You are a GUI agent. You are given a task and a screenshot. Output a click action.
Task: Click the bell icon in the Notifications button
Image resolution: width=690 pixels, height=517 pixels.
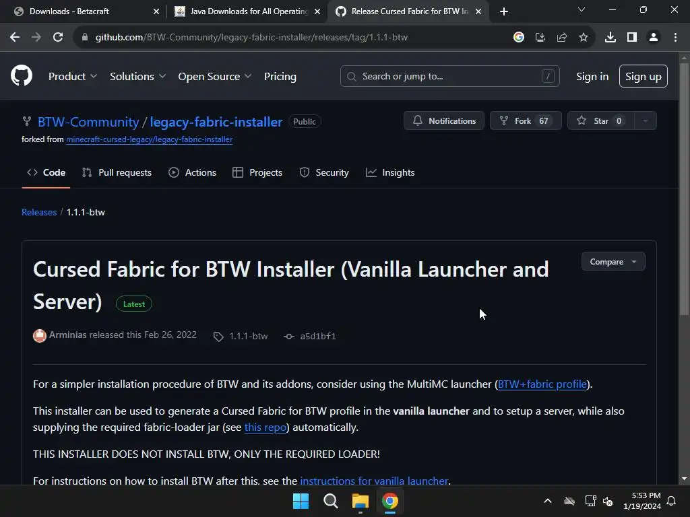click(418, 120)
